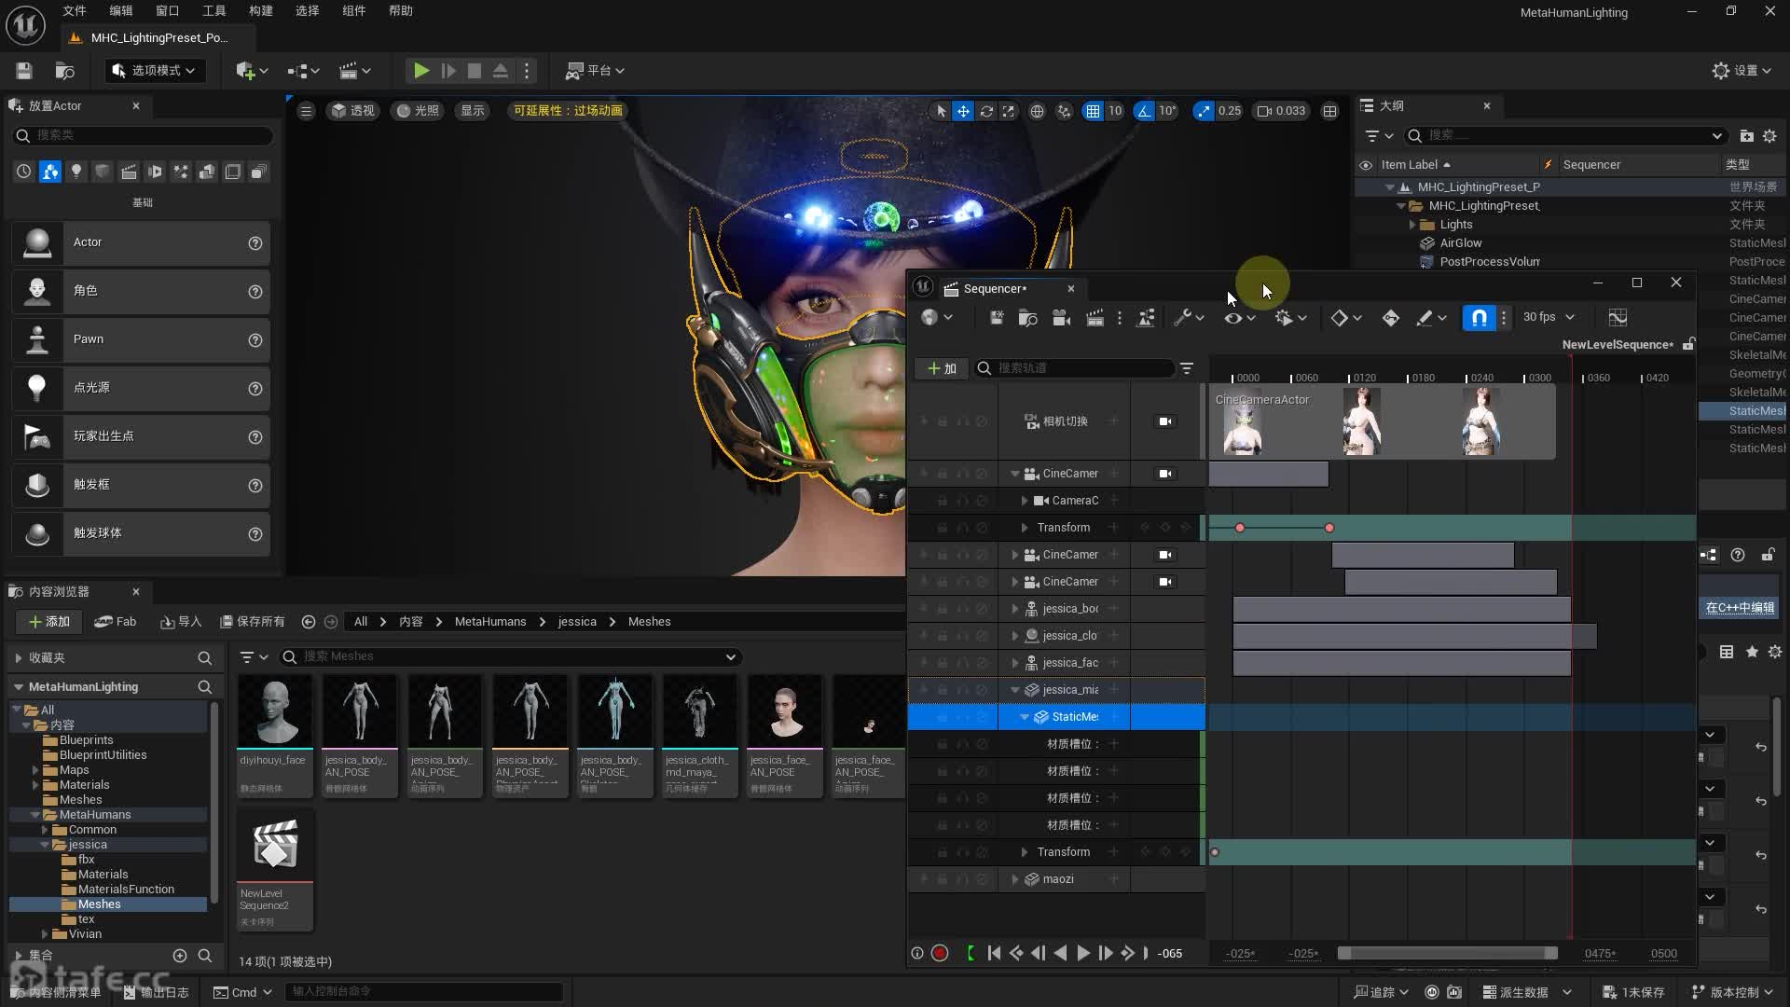Image resolution: width=1790 pixels, height=1007 pixels.
Task: Click the Sequencer record button
Action: tap(940, 953)
